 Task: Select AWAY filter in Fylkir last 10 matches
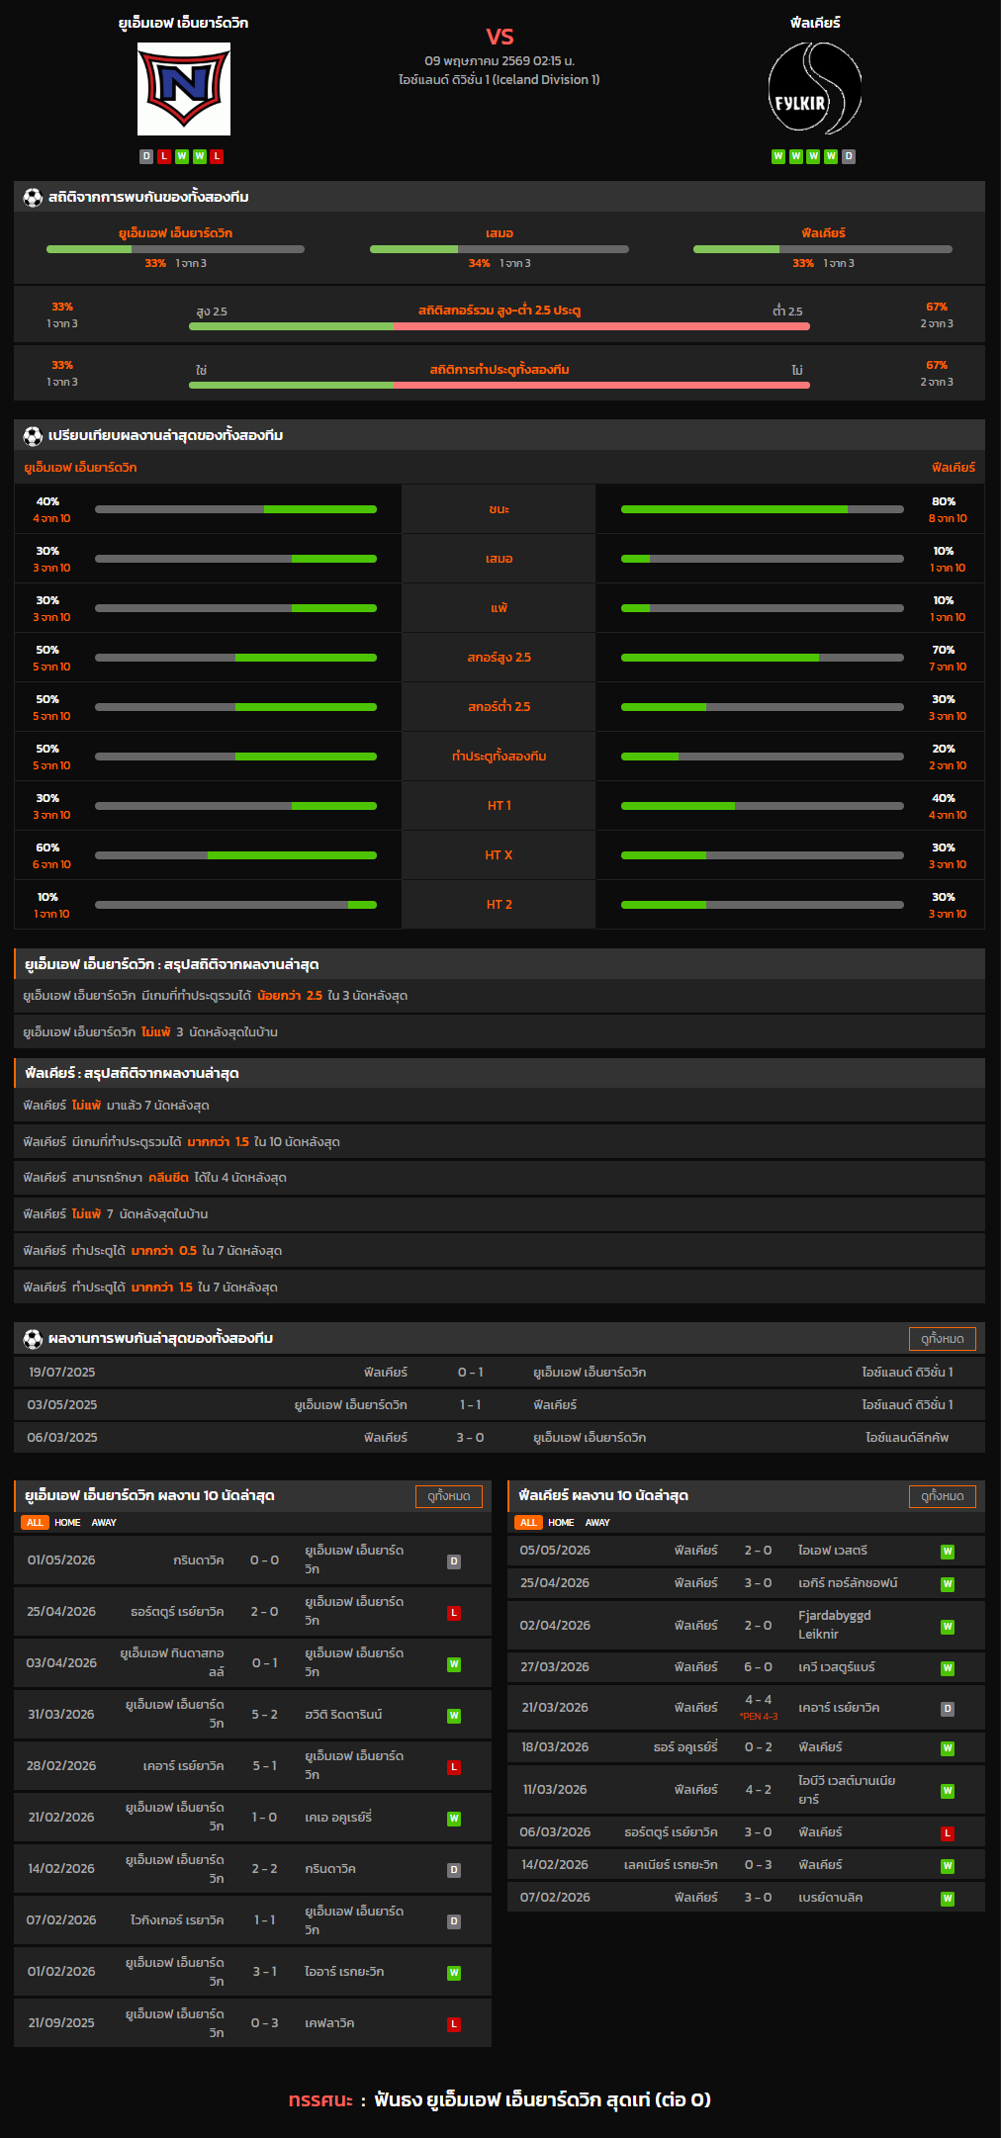pyautogui.click(x=597, y=1523)
